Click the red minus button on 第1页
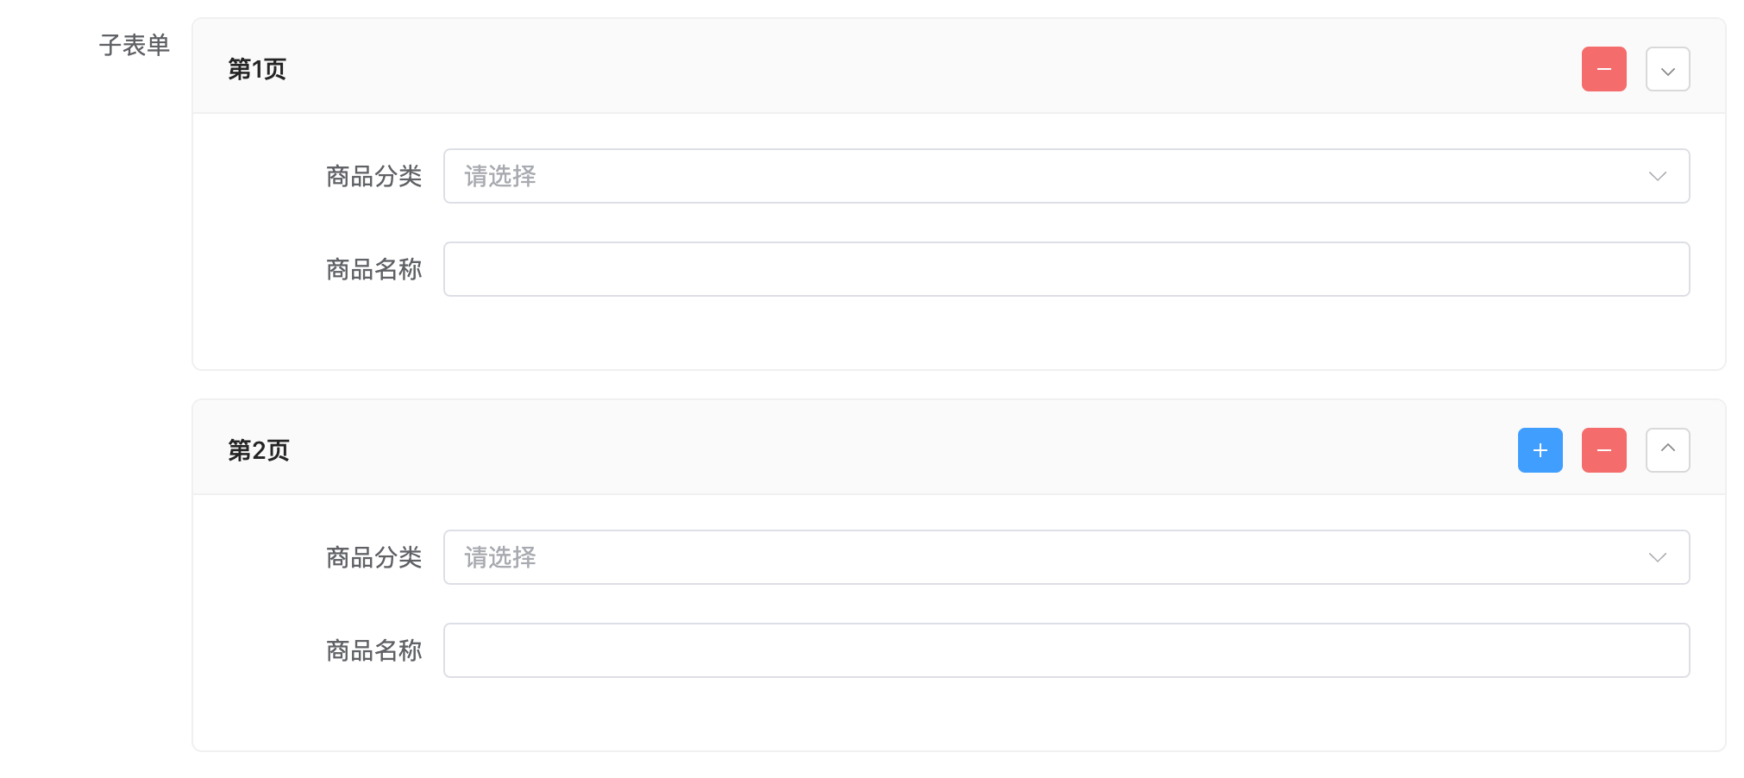 pyautogui.click(x=1603, y=69)
